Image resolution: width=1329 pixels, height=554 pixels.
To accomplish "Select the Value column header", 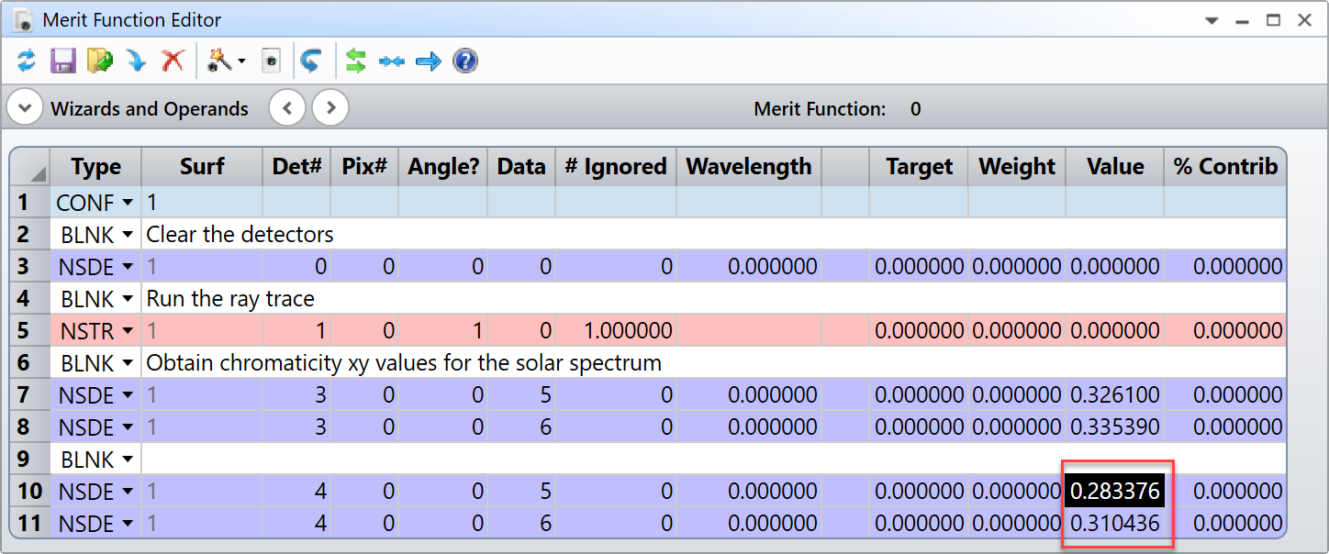I will (x=1115, y=166).
